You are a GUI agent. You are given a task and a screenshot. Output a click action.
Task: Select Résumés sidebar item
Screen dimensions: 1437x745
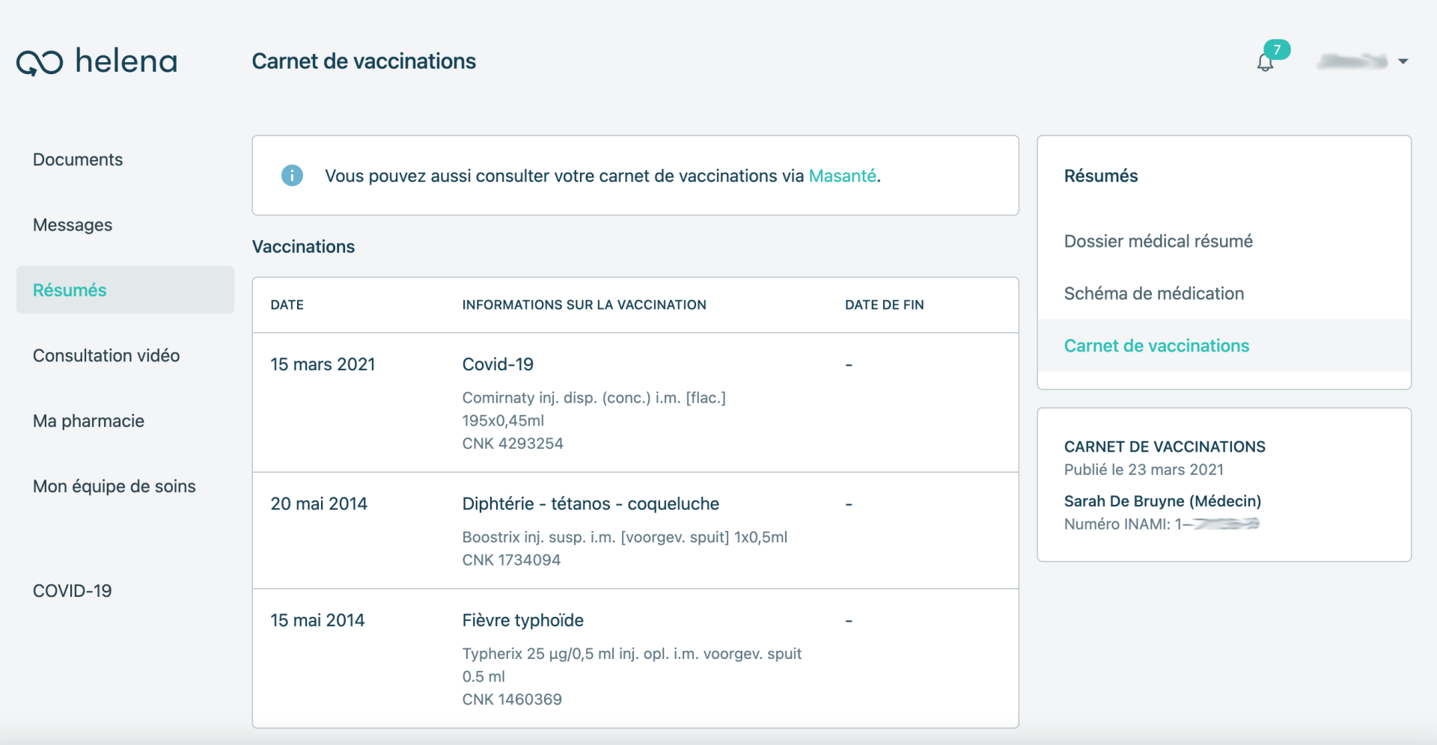tap(125, 289)
